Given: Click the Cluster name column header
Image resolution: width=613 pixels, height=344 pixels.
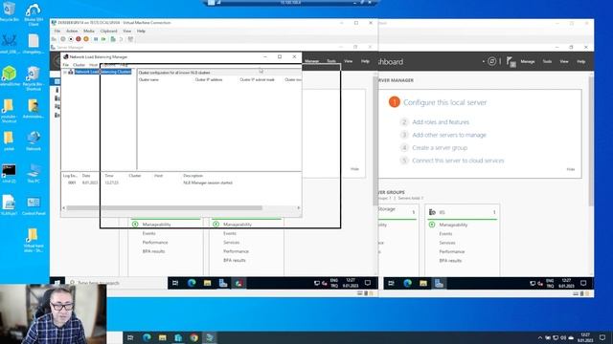Looking at the screenshot, I should tap(149, 79).
